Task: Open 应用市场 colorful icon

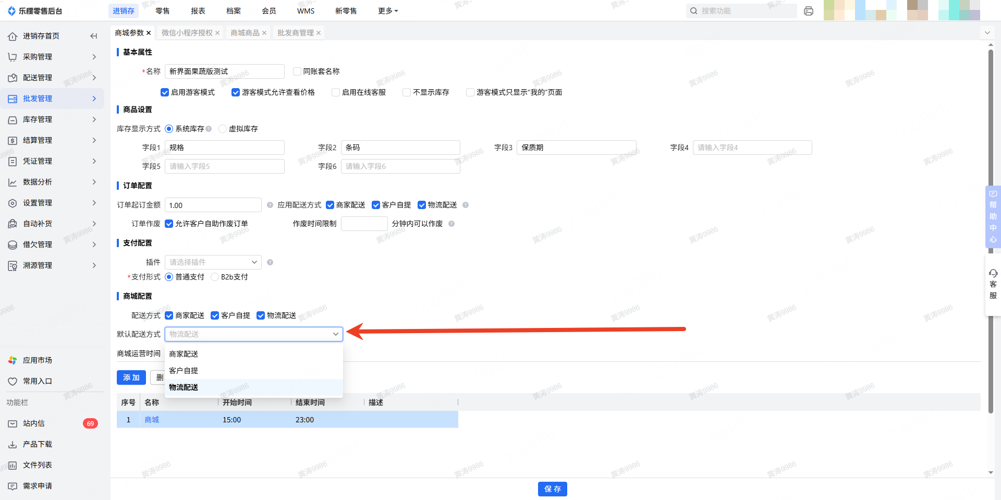Action: tap(13, 360)
